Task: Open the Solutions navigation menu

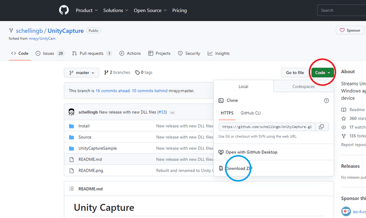Action: coord(116,10)
